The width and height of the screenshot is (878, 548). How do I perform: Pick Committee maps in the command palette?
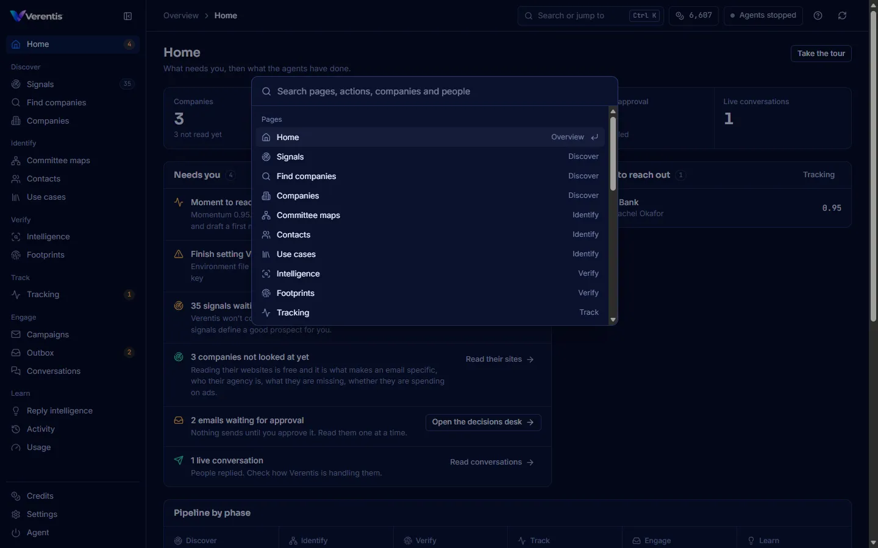(x=430, y=215)
